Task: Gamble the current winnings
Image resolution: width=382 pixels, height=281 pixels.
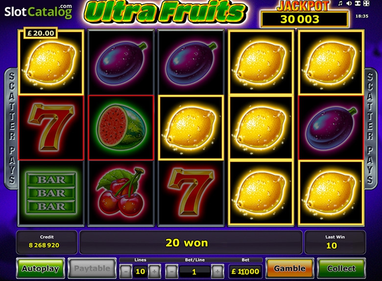Action: point(289,268)
